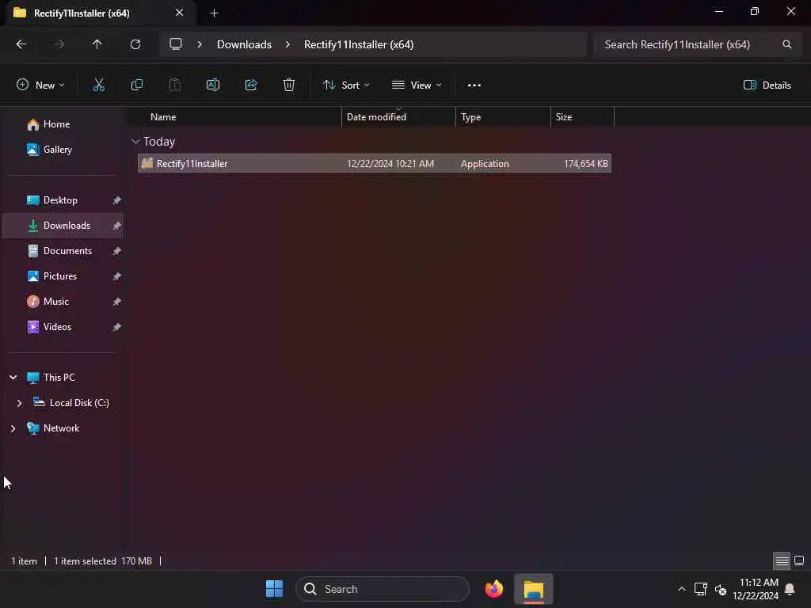Open the notifications bell icon
Image resolution: width=811 pixels, height=608 pixels.
coord(790,589)
